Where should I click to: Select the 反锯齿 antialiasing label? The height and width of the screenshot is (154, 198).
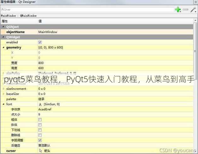16,146
